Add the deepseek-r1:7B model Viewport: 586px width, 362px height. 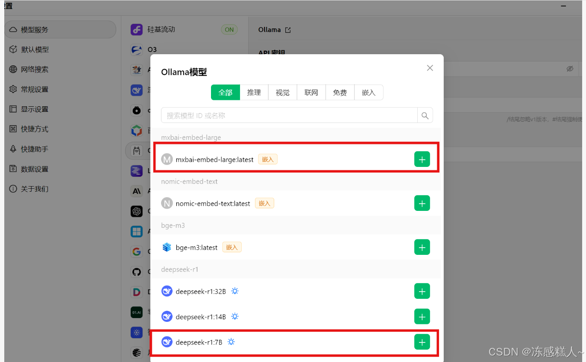click(x=422, y=342)
